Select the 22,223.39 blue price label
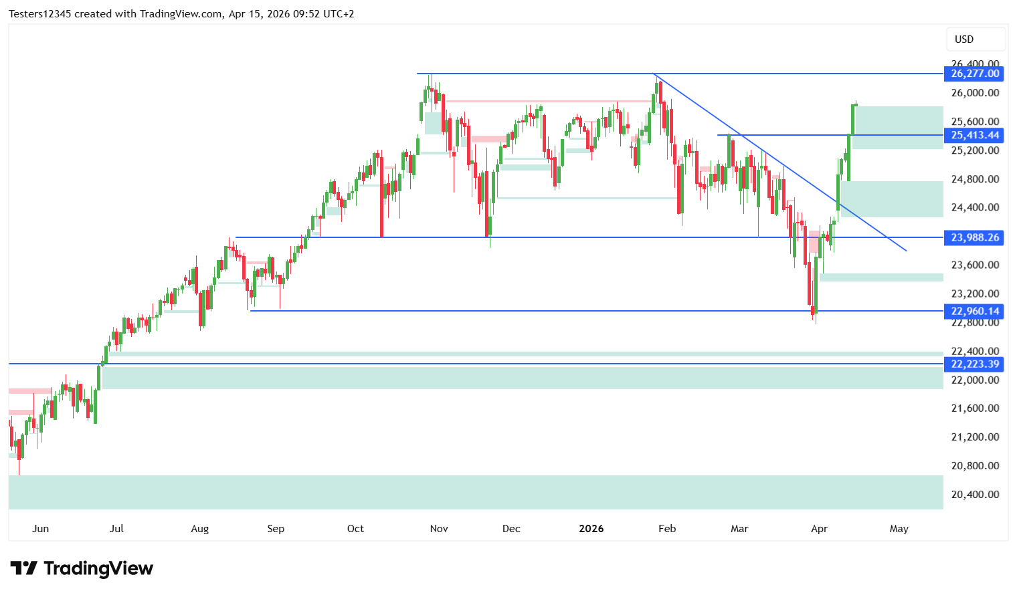This screenshot has width=1017, height=595. click(974, 364)
